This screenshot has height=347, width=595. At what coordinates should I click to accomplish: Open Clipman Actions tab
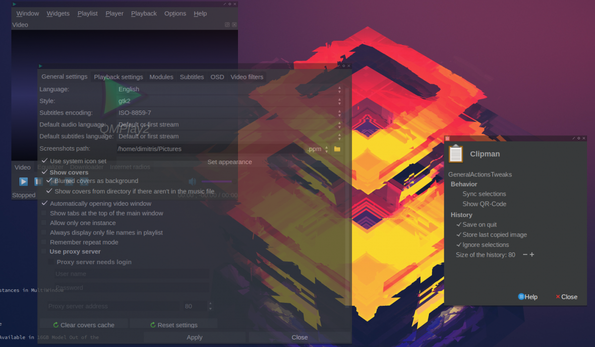point(480,174)
